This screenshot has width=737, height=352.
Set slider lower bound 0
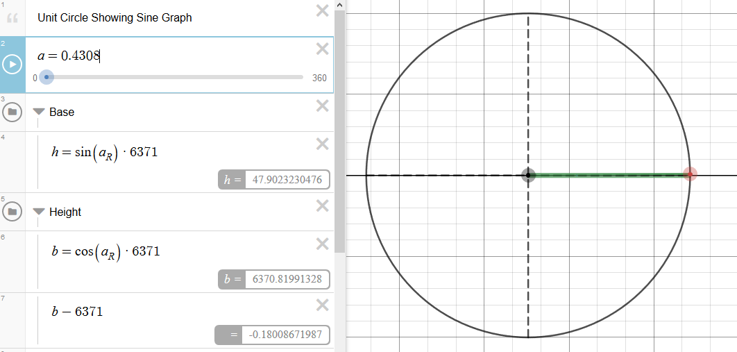35,78
